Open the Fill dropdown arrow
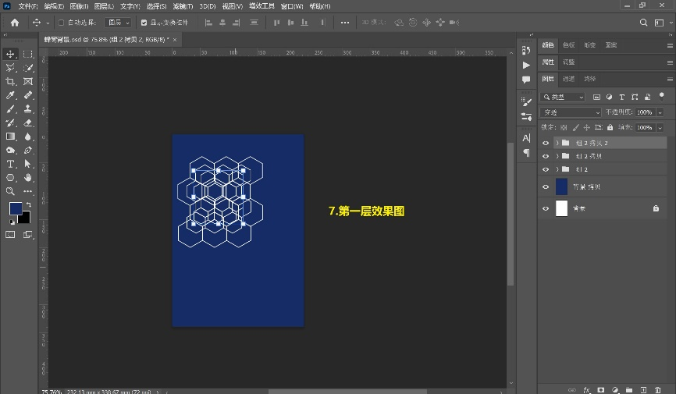 point(660,128)
